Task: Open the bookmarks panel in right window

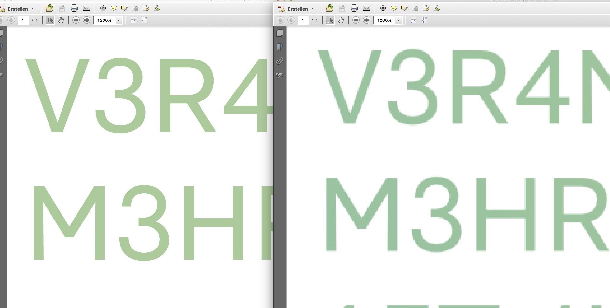Action: point(280,47)
